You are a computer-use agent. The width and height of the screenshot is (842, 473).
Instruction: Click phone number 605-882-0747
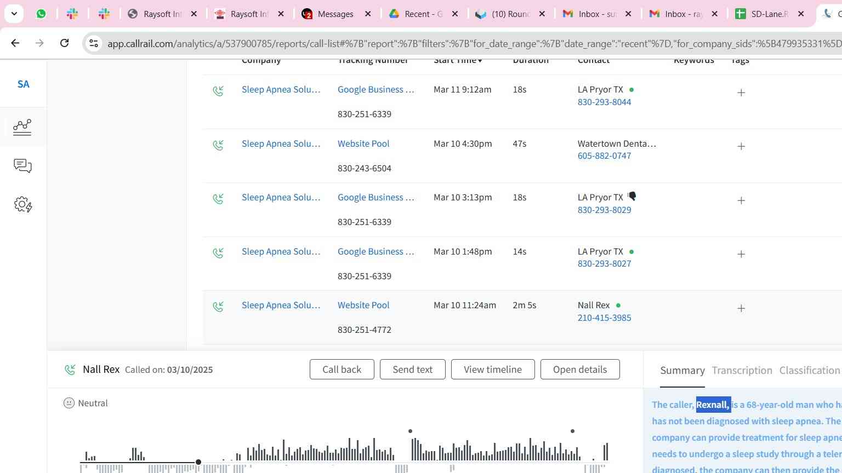point(604,155)
